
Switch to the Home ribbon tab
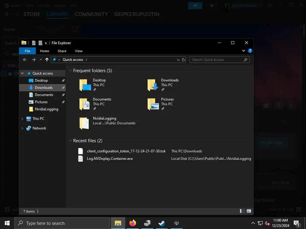pos(45,51)
